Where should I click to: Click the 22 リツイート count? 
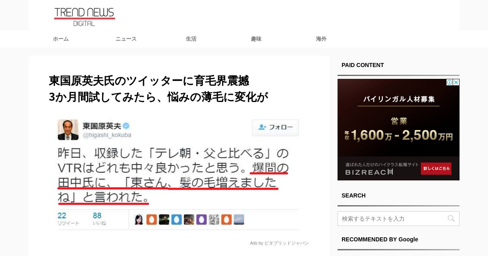(68, 219)
